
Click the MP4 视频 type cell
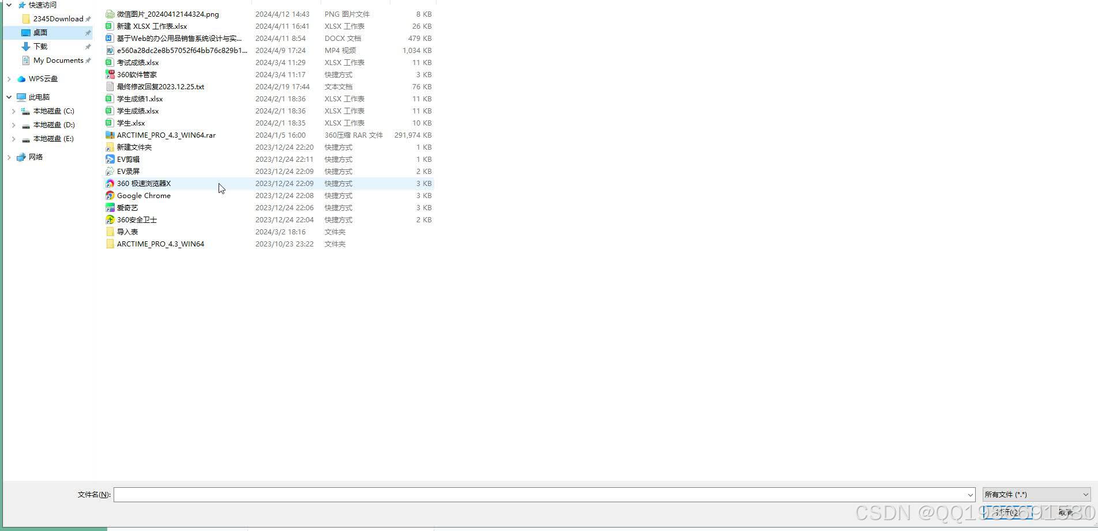pos(340,50)
